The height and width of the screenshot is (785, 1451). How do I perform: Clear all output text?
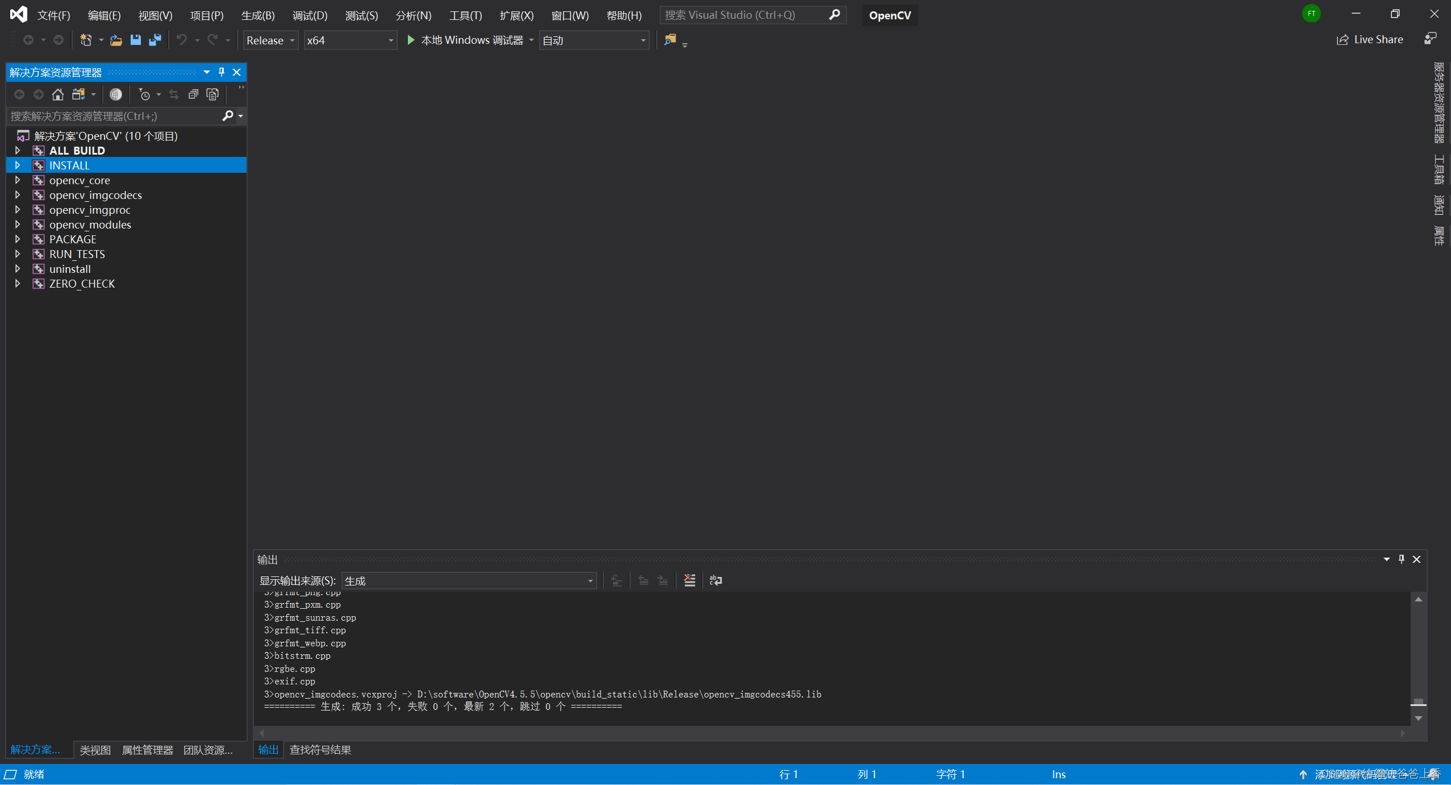point(690,580)
